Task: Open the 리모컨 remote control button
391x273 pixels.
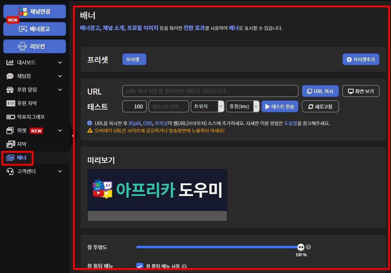Action: [x=34, y=46]
